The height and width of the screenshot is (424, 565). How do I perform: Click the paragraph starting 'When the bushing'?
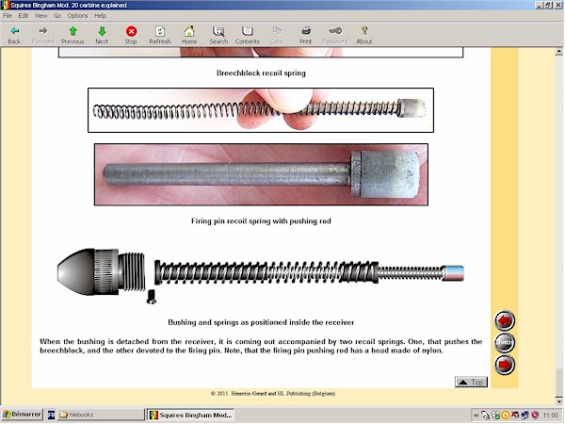(x=261, y=346)
